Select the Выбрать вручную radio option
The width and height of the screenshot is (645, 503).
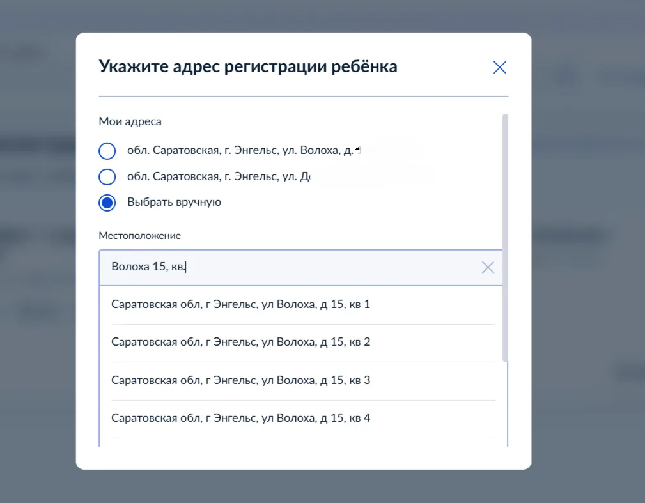pyautogui.click(x=107, y=203)
